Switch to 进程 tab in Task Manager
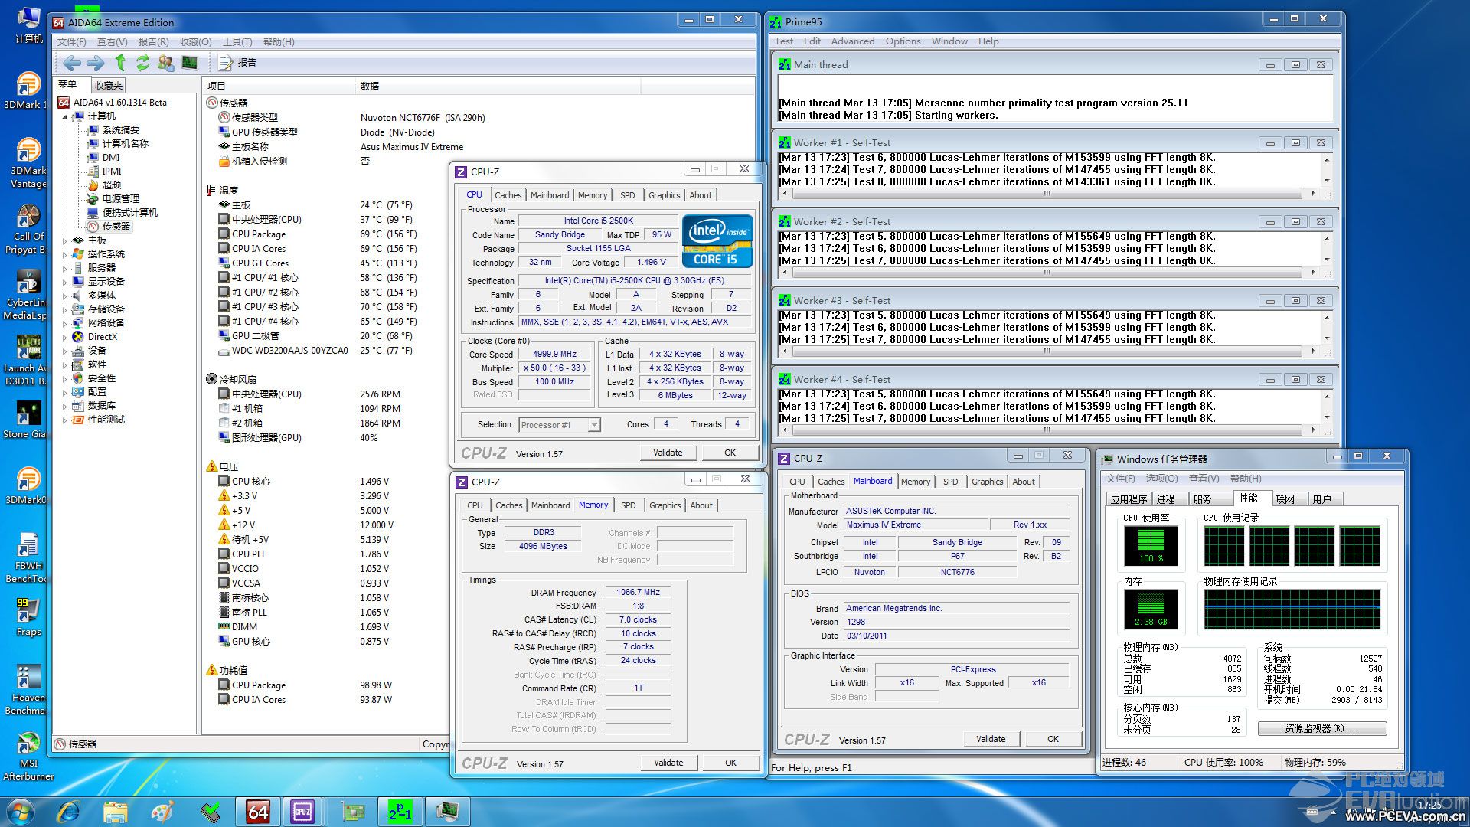The width and height of the screenshot is (1470, 827). click(1165, 499)
